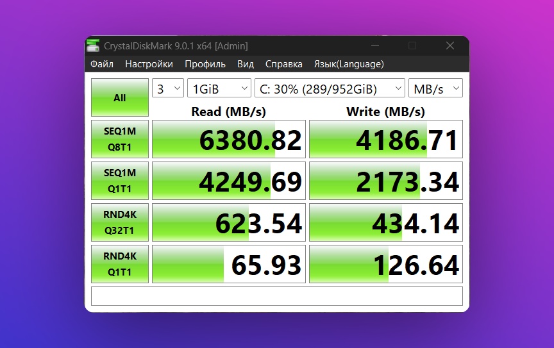Open the MB/s unit dropdown
Screen dimensions: 554x348
(435, 88)
